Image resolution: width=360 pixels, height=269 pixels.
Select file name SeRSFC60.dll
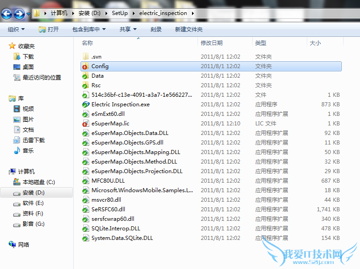pos(108,209)
